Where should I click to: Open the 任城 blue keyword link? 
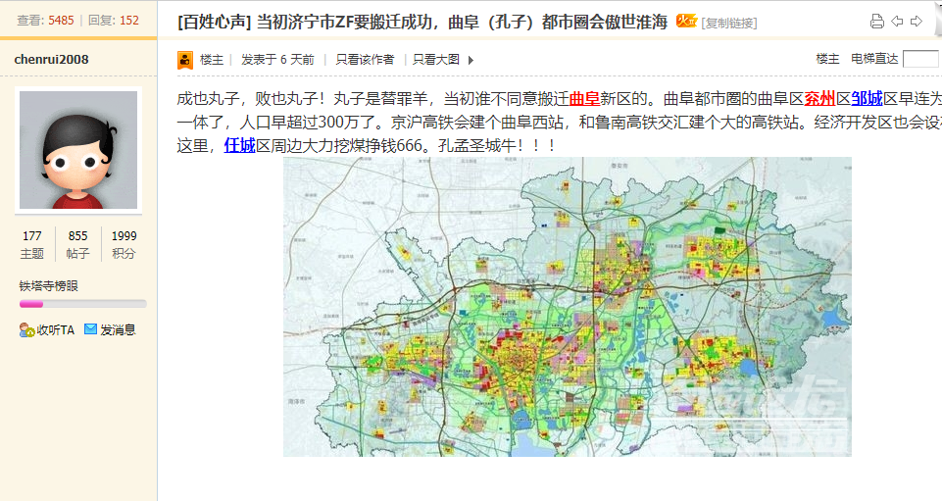240,145
